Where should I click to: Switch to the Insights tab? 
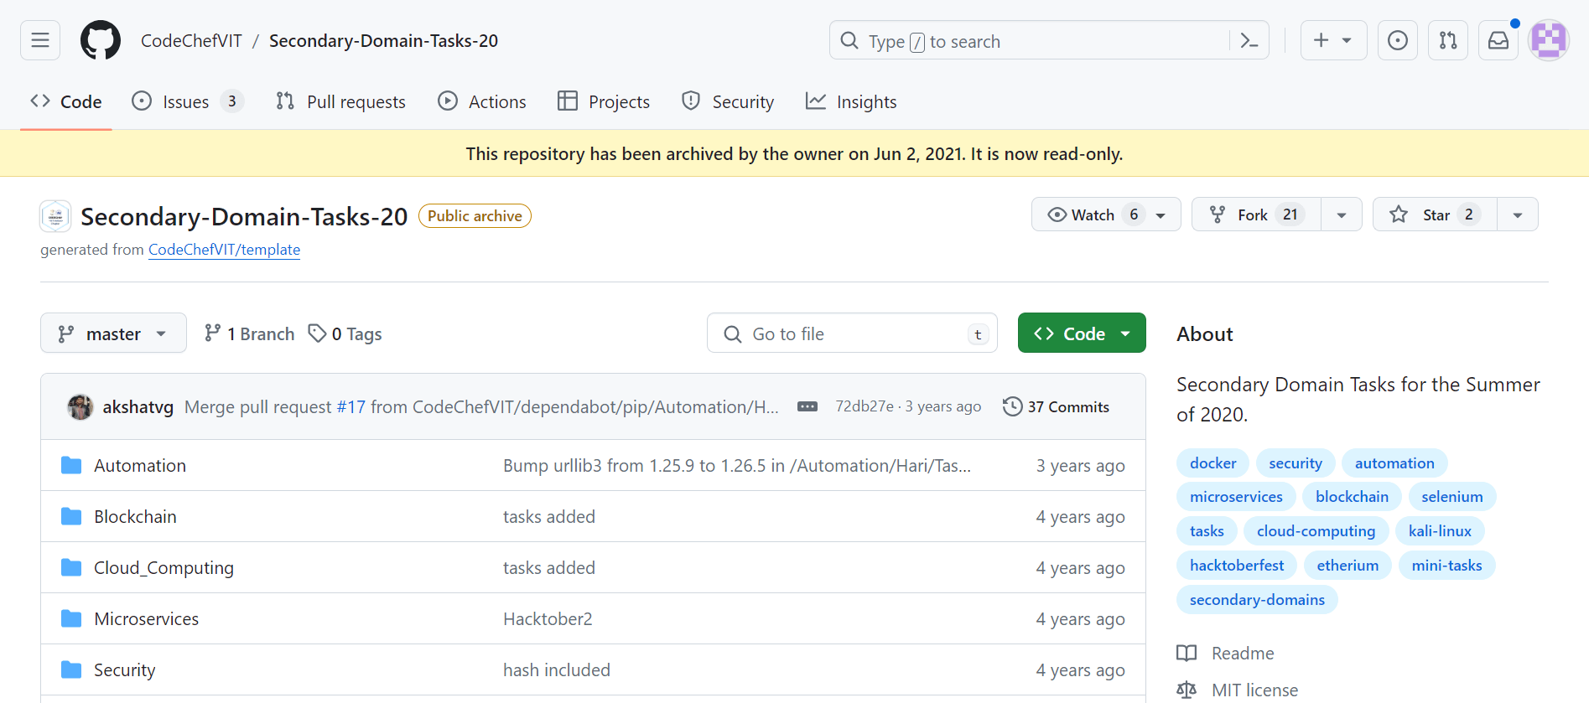pyautogui.click(x=851, y=101)
